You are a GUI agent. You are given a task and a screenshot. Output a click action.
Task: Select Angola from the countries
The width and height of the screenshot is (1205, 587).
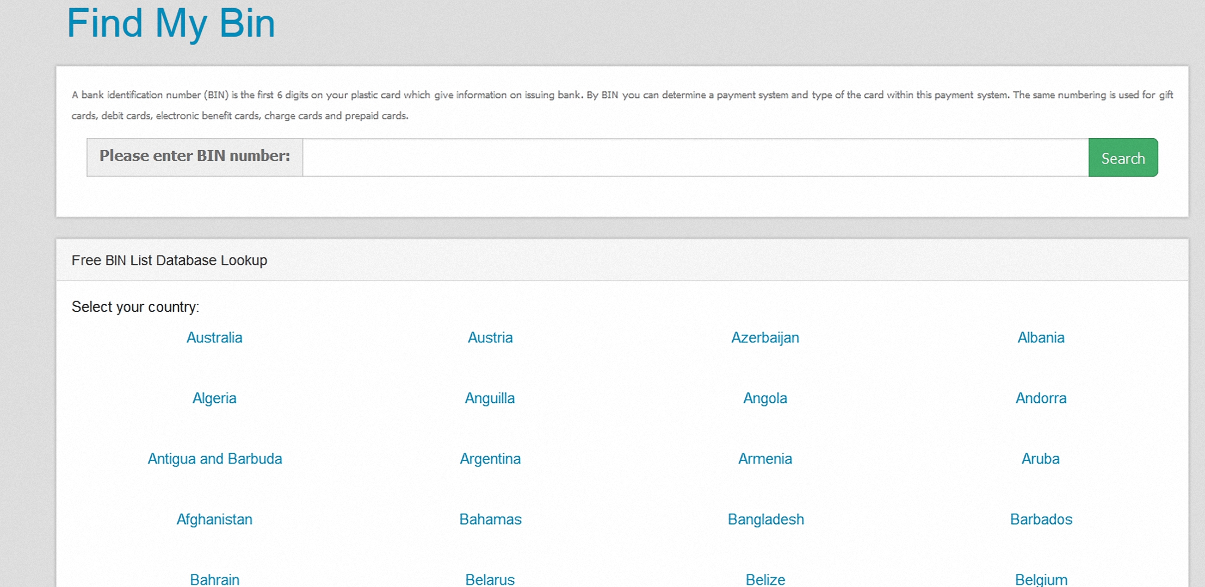765,398
